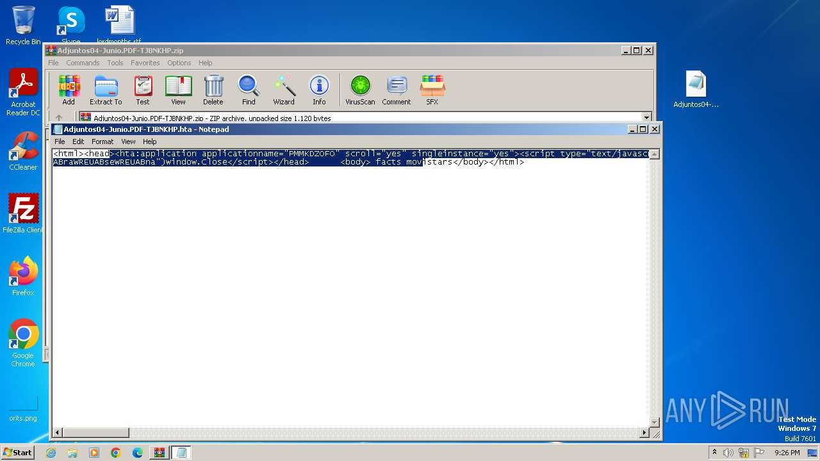820x461 pixels.
Task: Click the View icon in WinRAR toolbar
Action: 178,90
